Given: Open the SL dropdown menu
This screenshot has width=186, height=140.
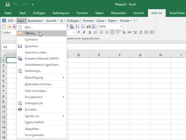Looking at the screenshot, I should 63,21.
